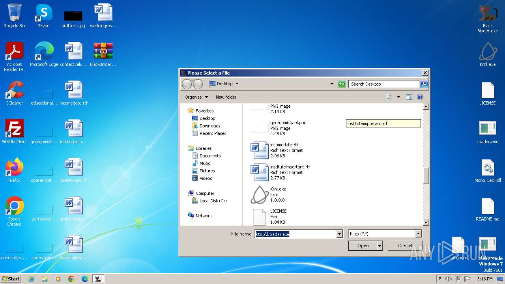Click the File name input field
This screenshot has width=505, height=284.
click(296, 234)
